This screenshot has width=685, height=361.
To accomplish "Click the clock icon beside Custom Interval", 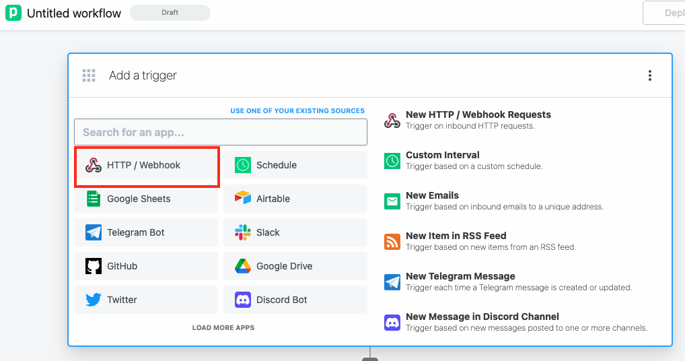I will pyautogui.click(x=392, y=161).
